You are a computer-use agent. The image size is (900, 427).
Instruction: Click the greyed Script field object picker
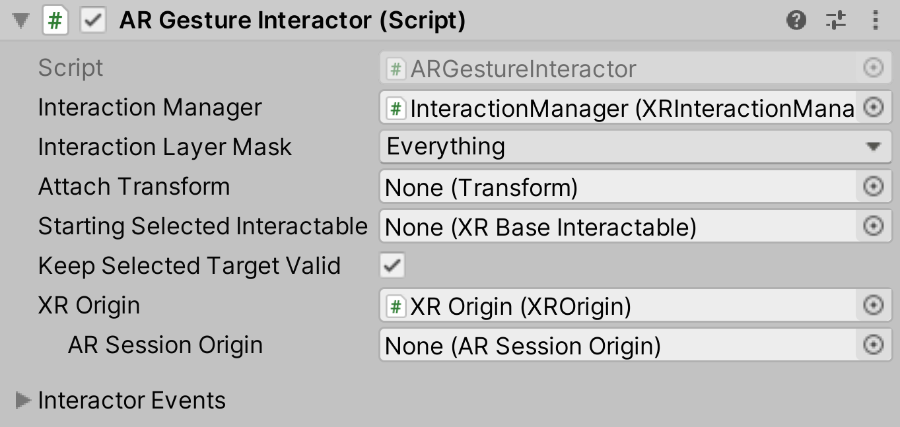click(x=873, y=67)
